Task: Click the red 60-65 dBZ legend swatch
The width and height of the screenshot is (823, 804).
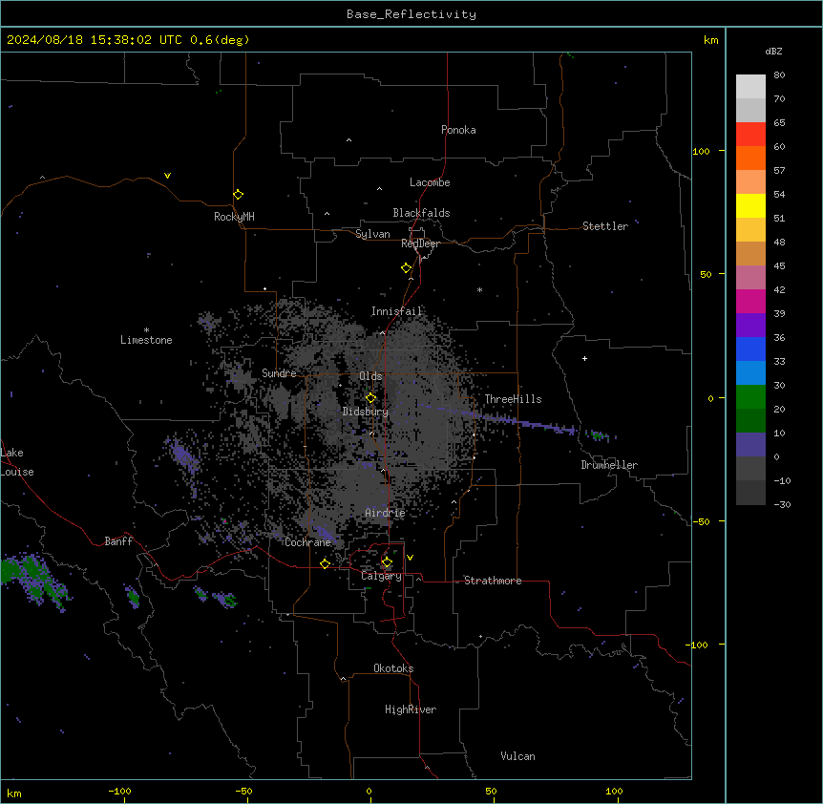Action: pos(750,135)
